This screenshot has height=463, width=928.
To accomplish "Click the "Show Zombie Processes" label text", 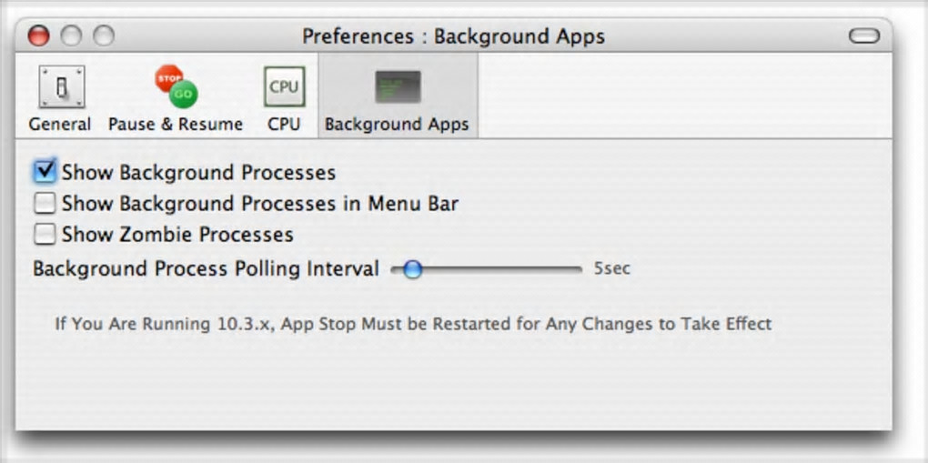I will coord(177,235).
